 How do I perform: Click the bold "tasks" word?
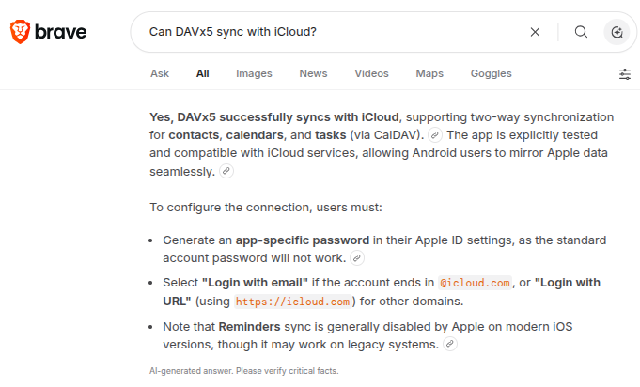pyautogui.click(x=331, y=135)
